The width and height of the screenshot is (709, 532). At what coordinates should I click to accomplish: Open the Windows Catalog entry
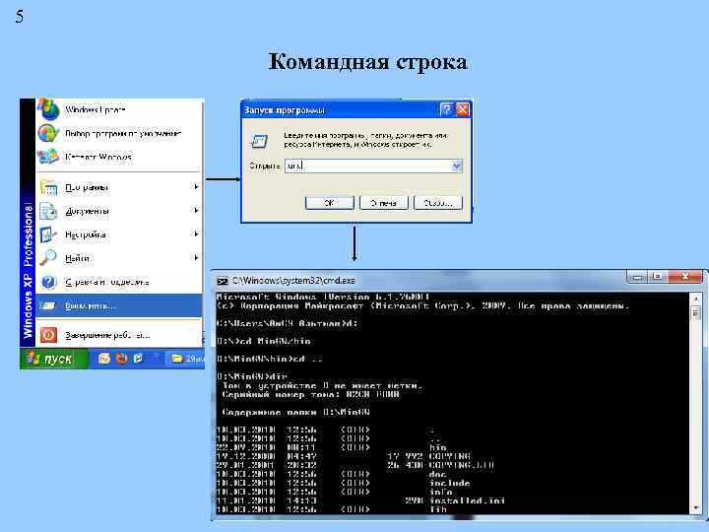pos(119,157)
